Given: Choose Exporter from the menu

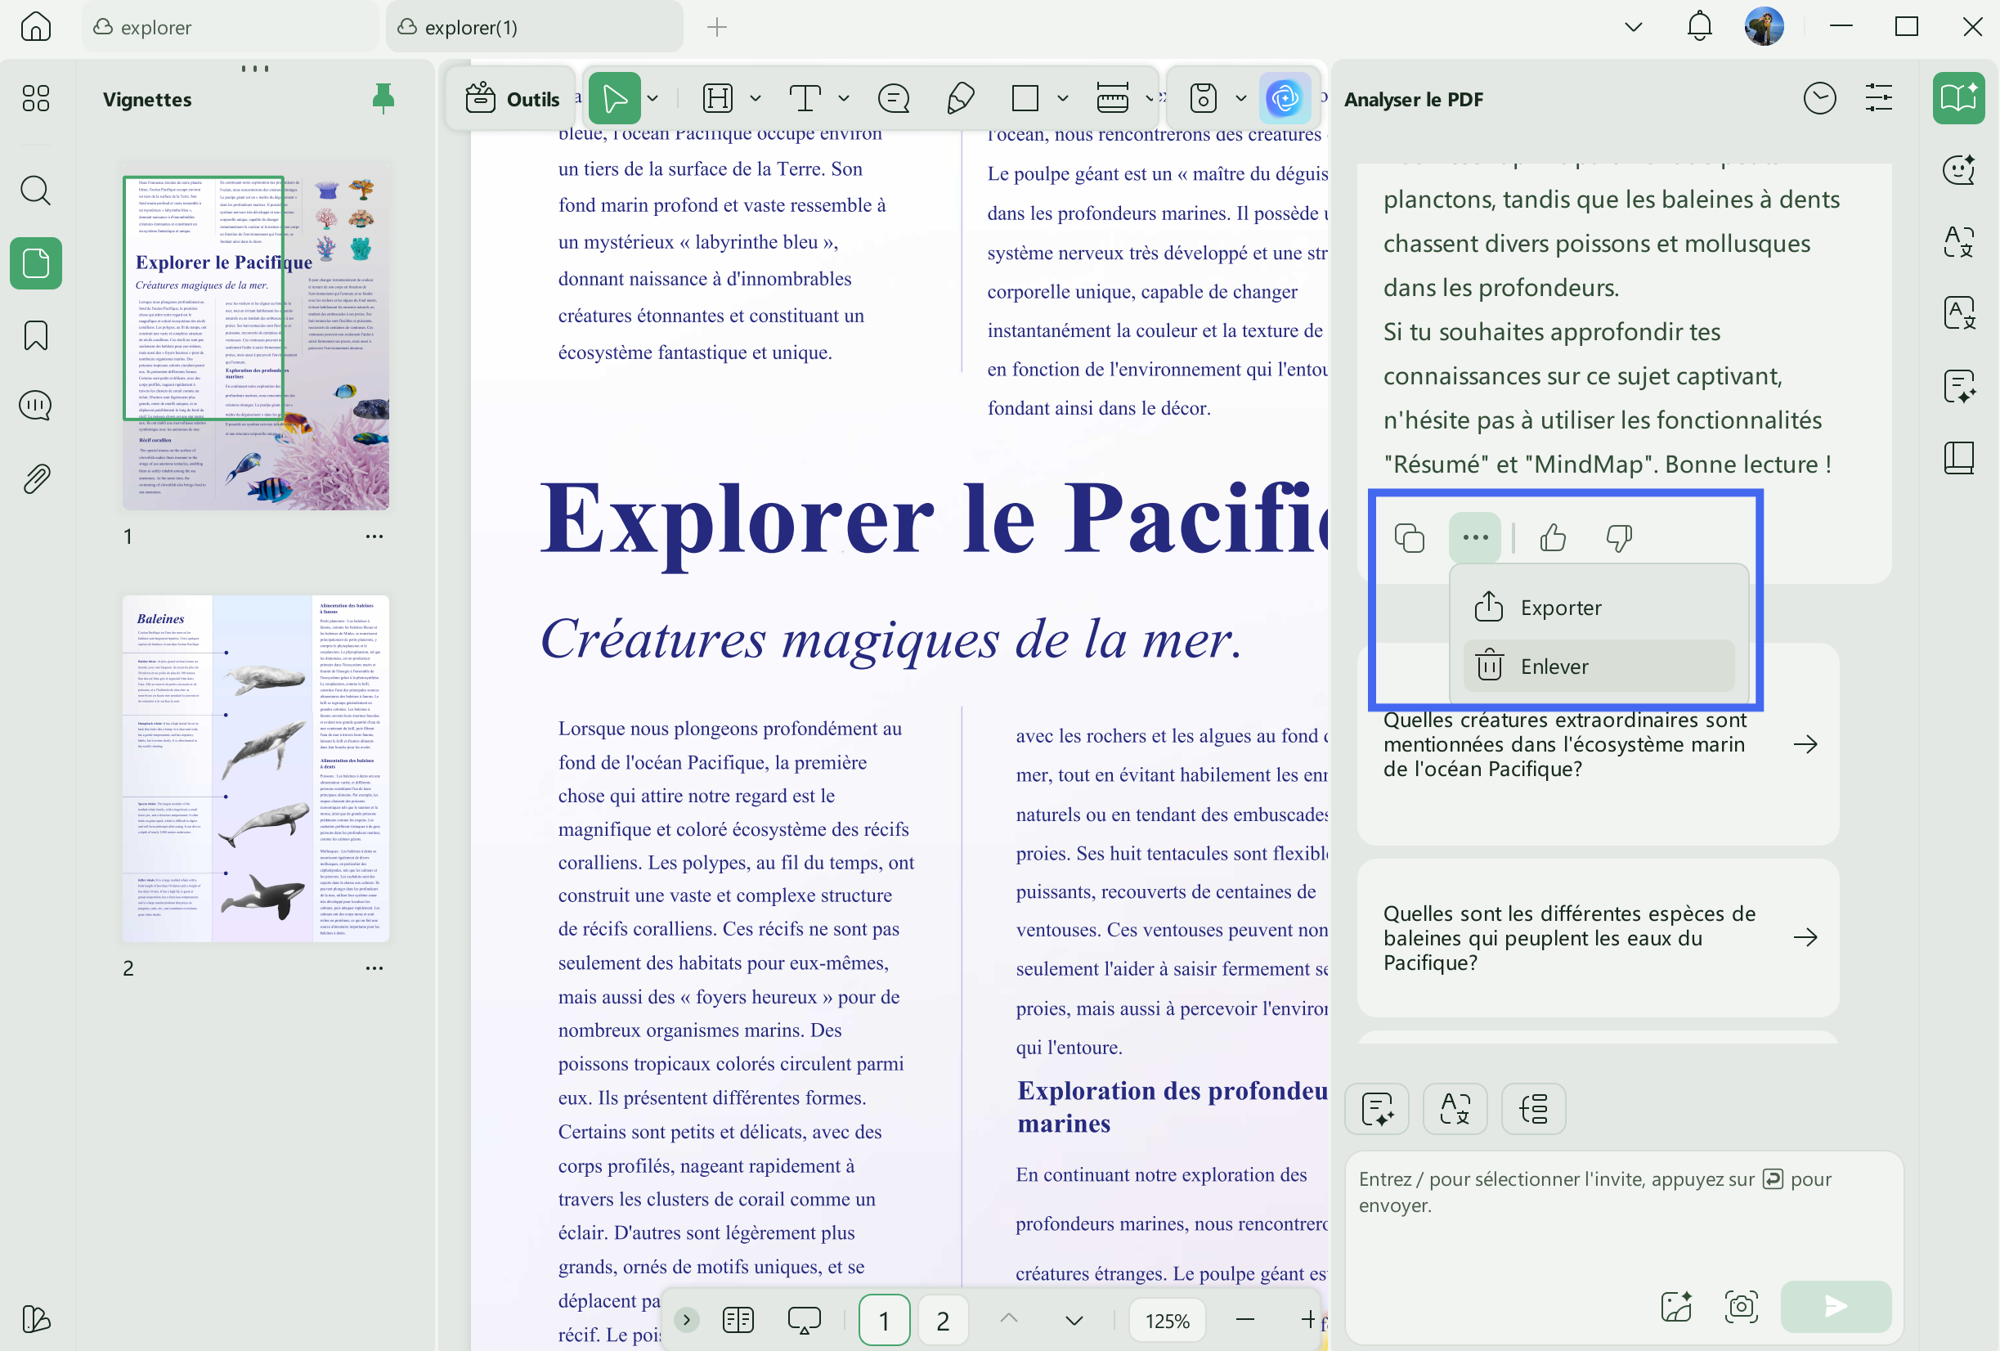Looking at the screenshot, I should (x=1598, y=608).
